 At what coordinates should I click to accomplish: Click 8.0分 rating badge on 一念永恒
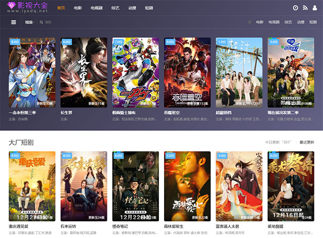(x=15, y=42)
